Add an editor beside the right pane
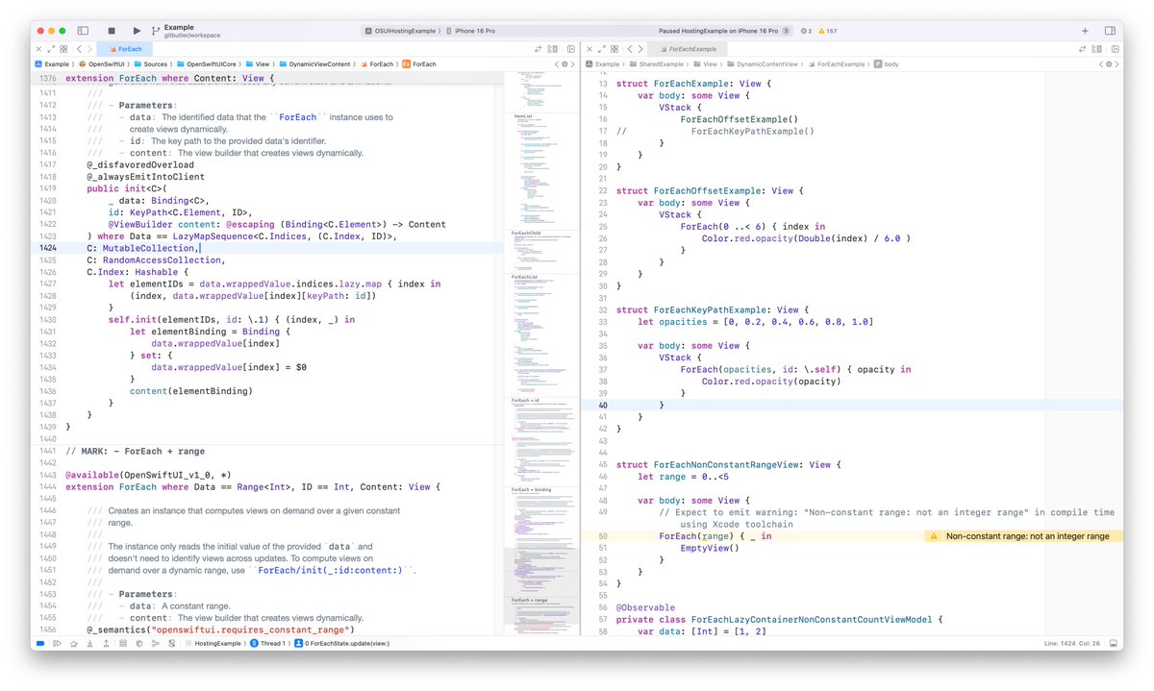The width and height of the screenshot is (1154, 691). [1114, 49]
